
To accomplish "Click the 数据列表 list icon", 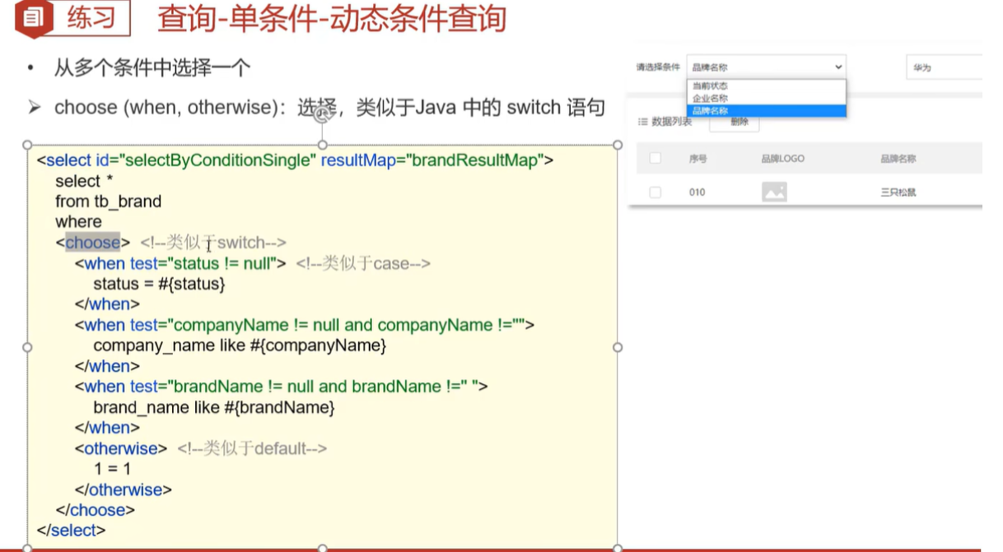I will [x=643, y=122].
